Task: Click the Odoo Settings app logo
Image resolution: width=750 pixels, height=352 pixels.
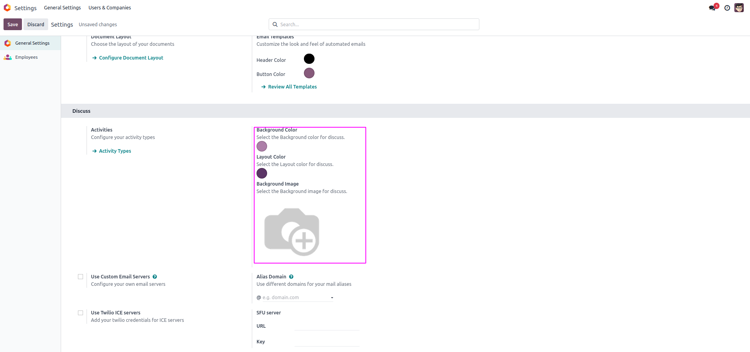Action: coord(7,8)
